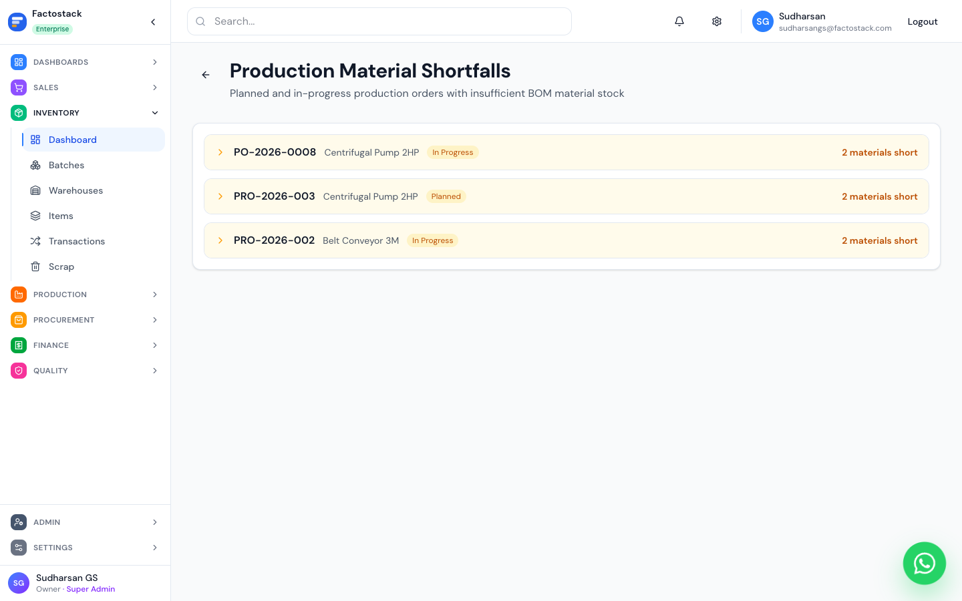Expand the sidebar Settings menu chevron
Image resolution: width=962 pixels, height=601 pixels.
point(155,548)
